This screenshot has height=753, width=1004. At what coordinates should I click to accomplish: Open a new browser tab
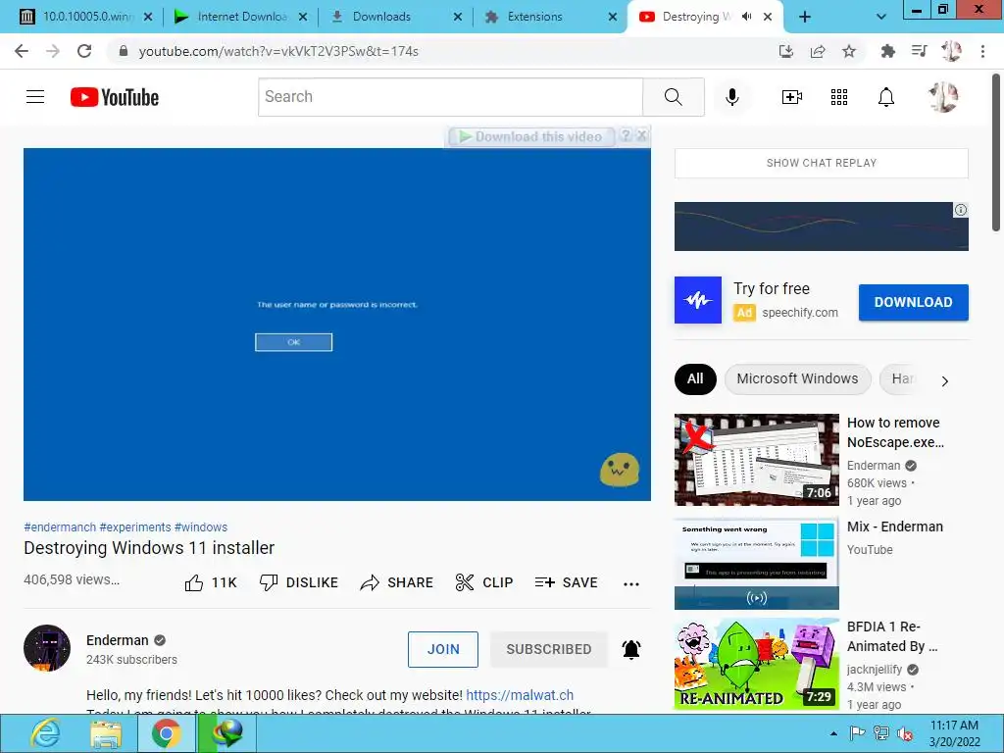(x=805, y=17)
